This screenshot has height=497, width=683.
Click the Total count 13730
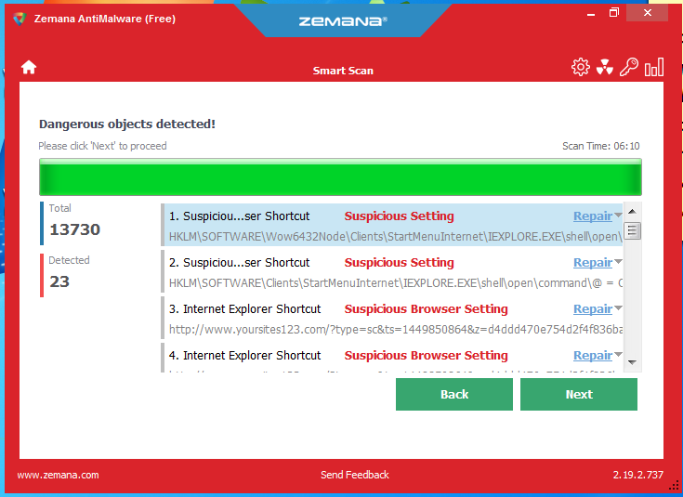coord(75,229)
